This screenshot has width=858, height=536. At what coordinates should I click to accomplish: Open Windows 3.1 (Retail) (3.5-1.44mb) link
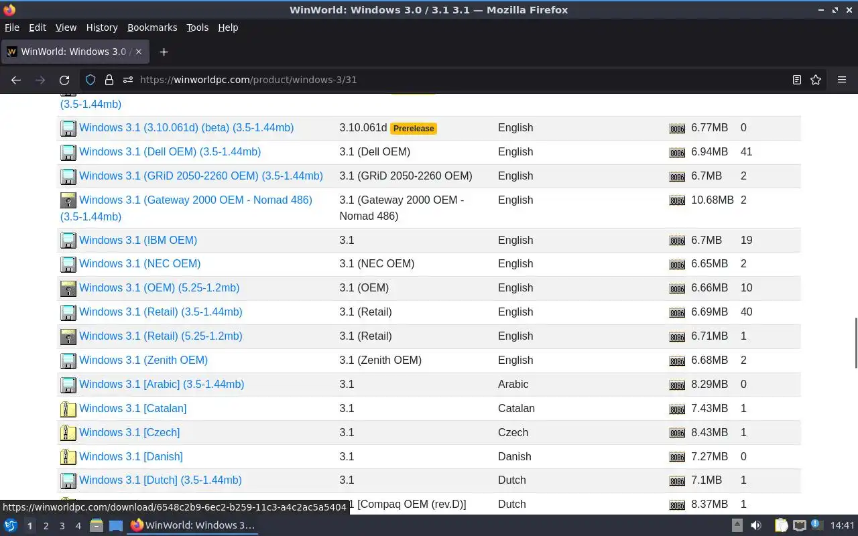coord(161,312)
